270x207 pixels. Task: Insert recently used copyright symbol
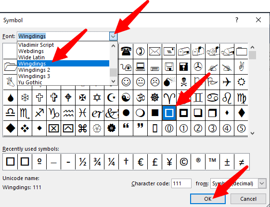click(183, 162)
